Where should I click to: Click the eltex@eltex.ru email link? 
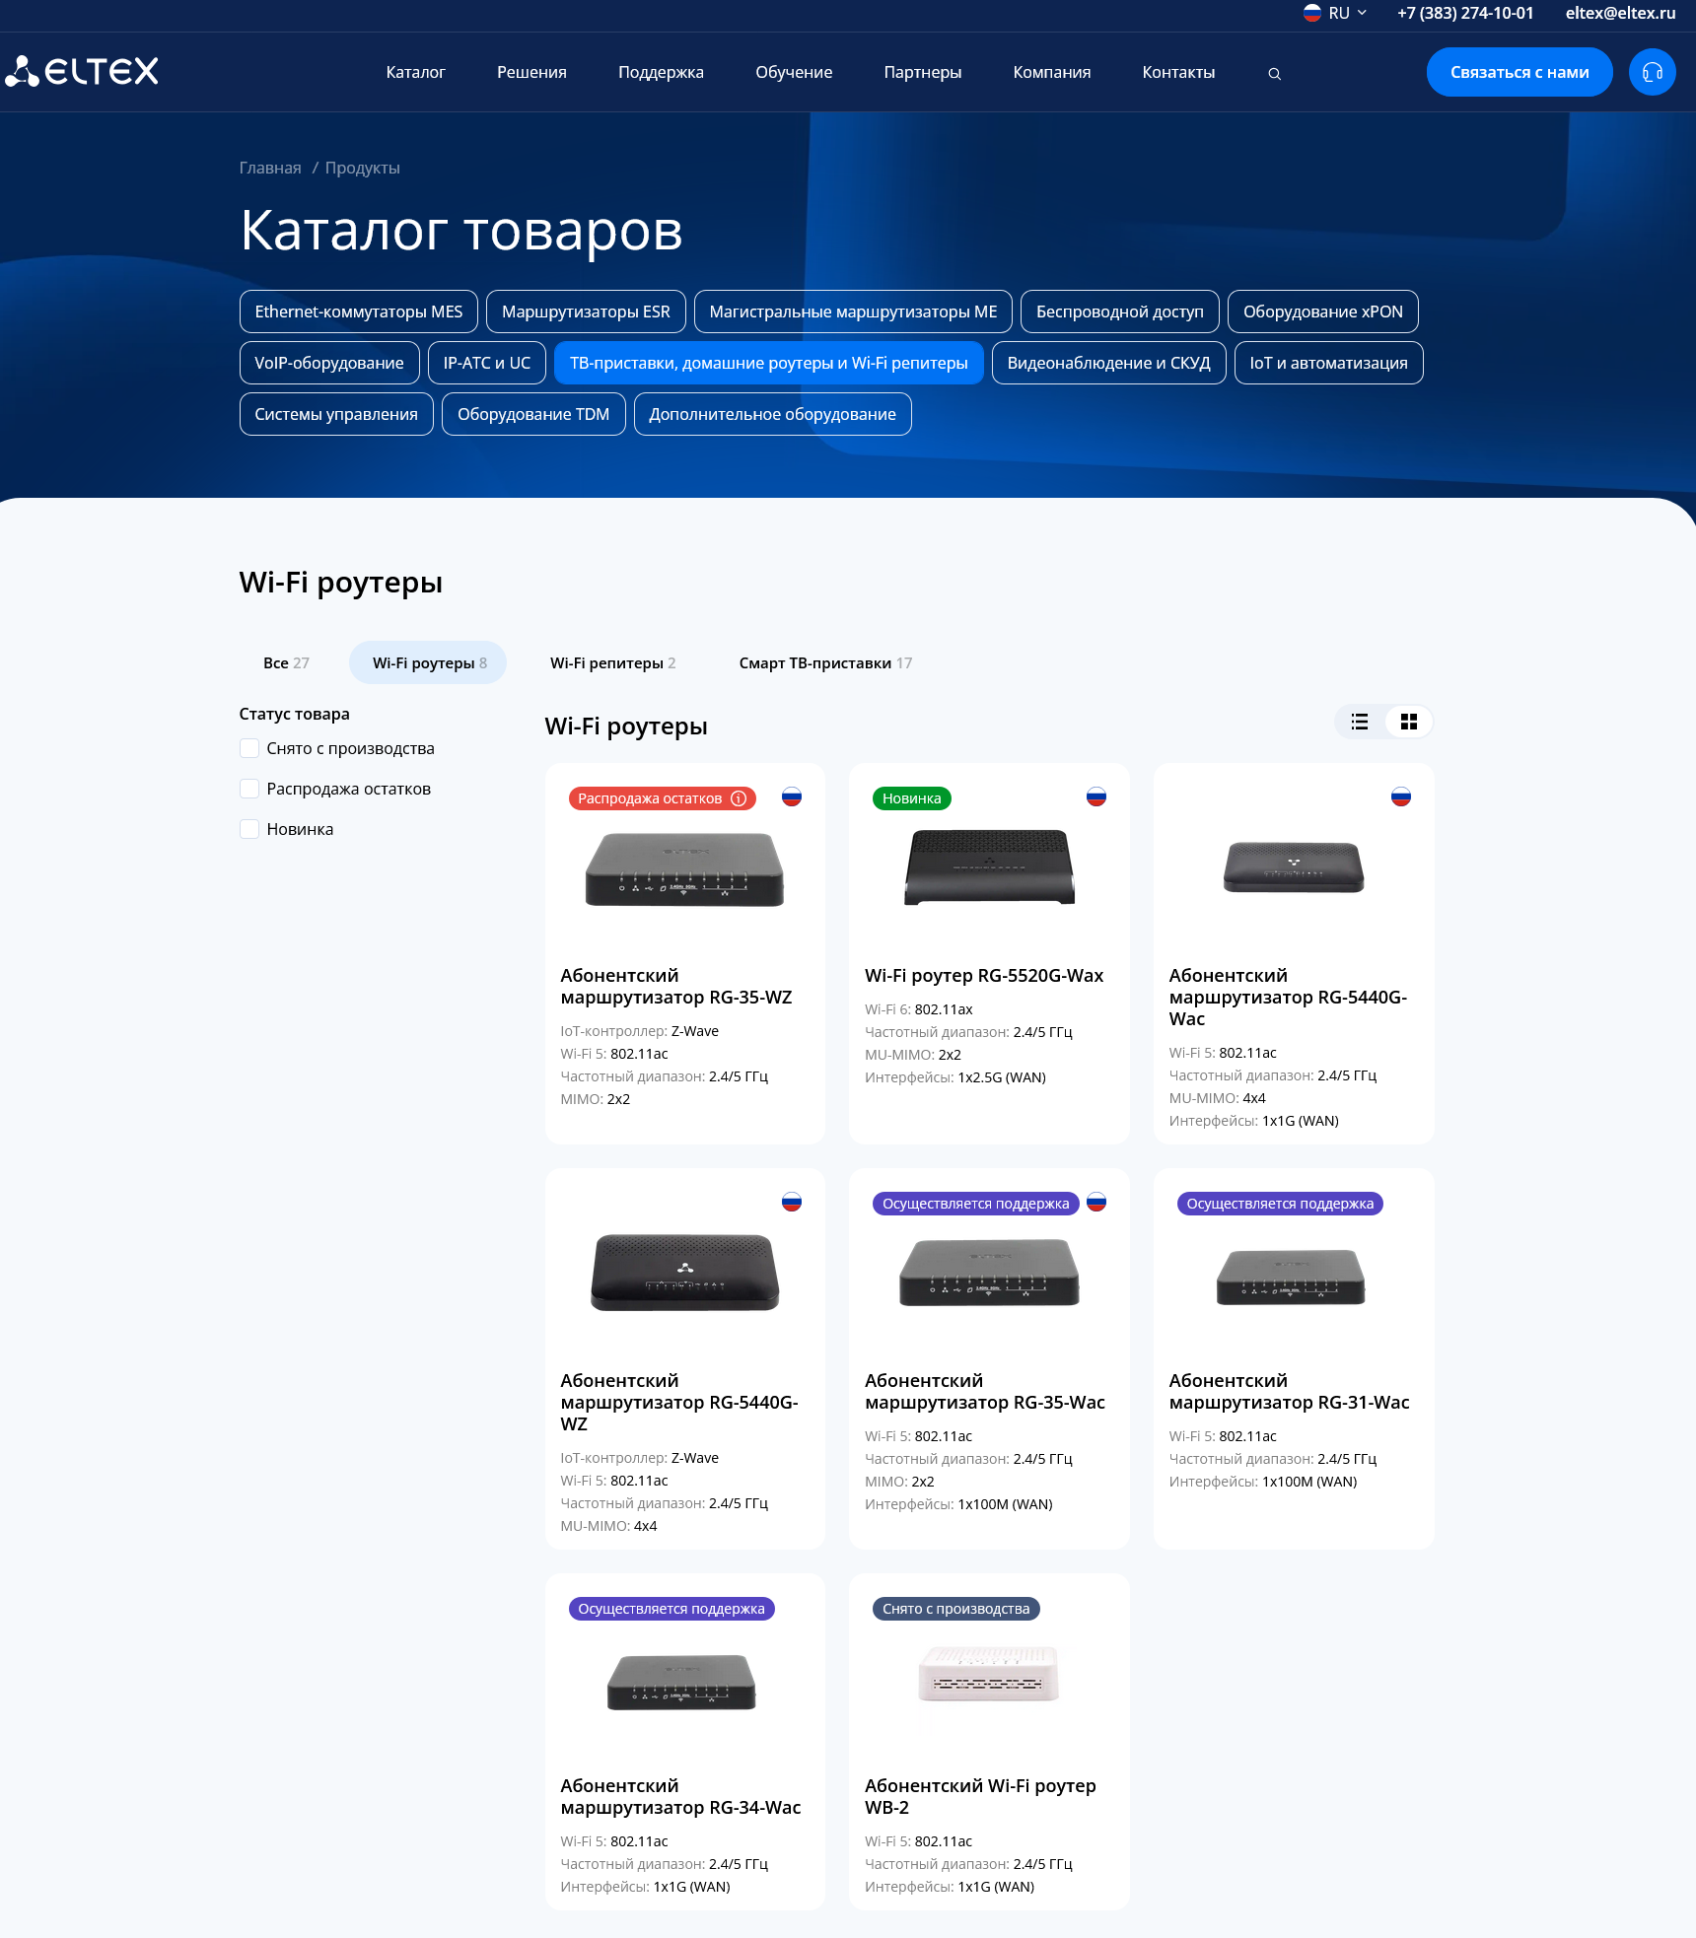pyautogui.click(x=1620, y=13)
